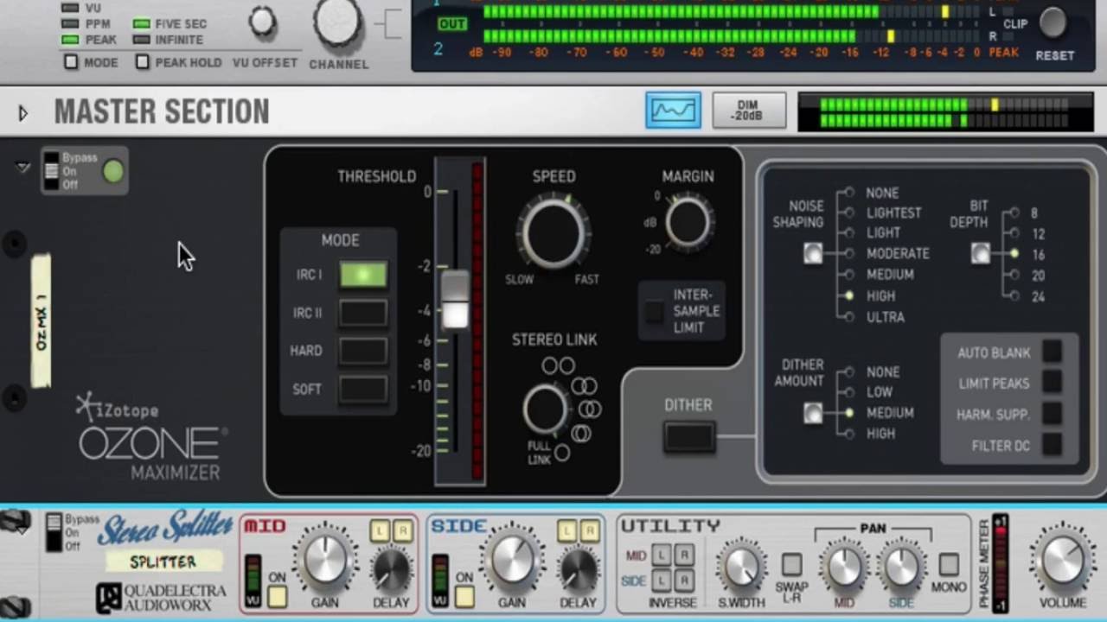The image size is (1107, 622).
Task: Set noise shaping to MEDIUM
Action: coord(850,274)
